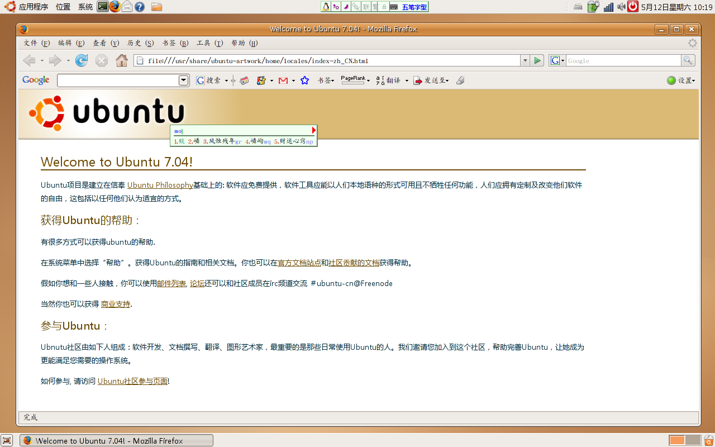Follow the Ubuntu Philosophy link
The height and width of the screenshot is (447, 715).
(160, 185)
